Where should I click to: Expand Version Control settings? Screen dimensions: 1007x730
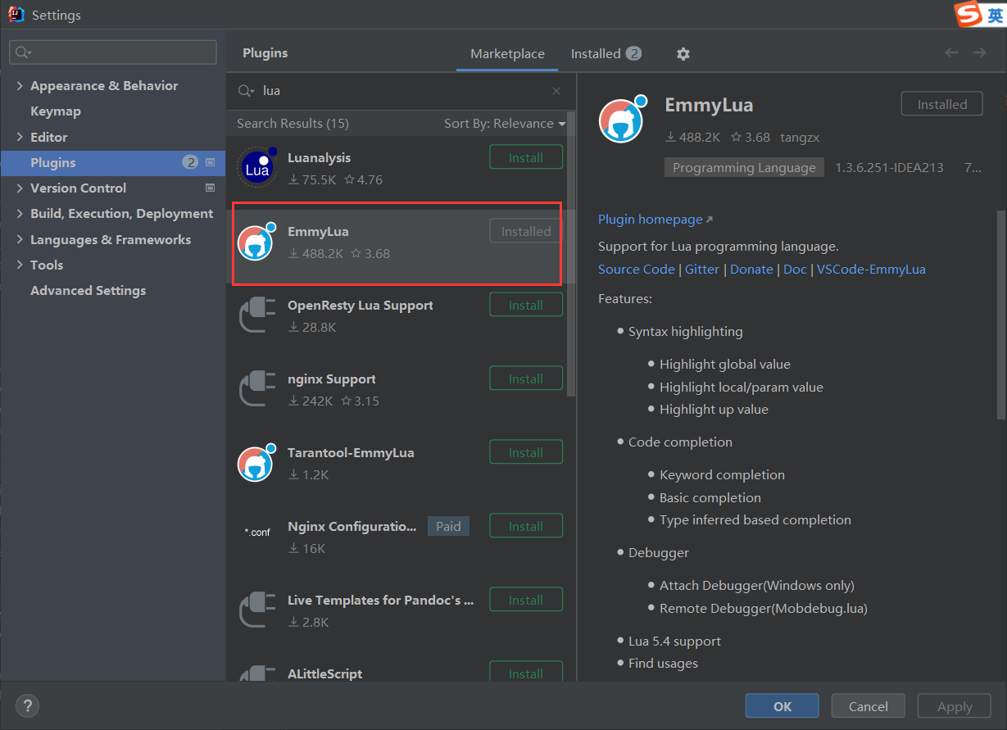pyautogui.click(x=20, y=188)
